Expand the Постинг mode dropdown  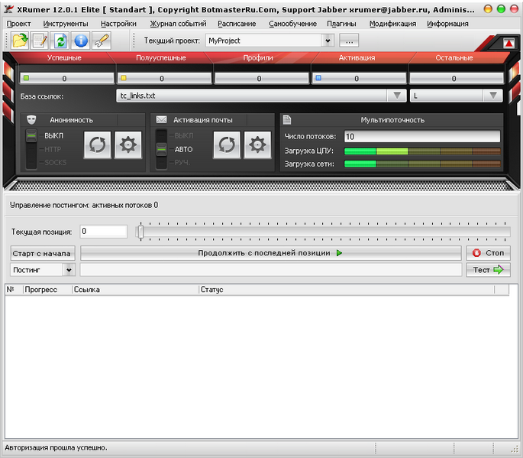pyautogui.click(x=69, y=270)
